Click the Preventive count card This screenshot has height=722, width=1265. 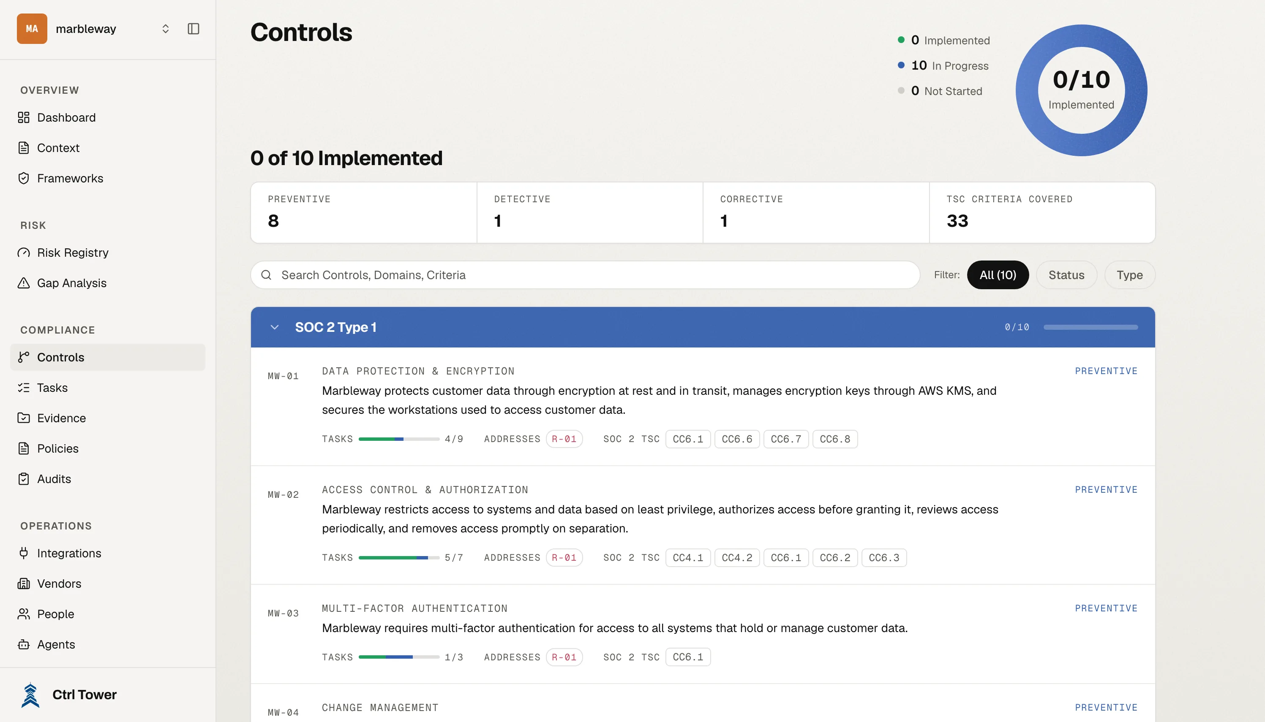coord(364,212)
